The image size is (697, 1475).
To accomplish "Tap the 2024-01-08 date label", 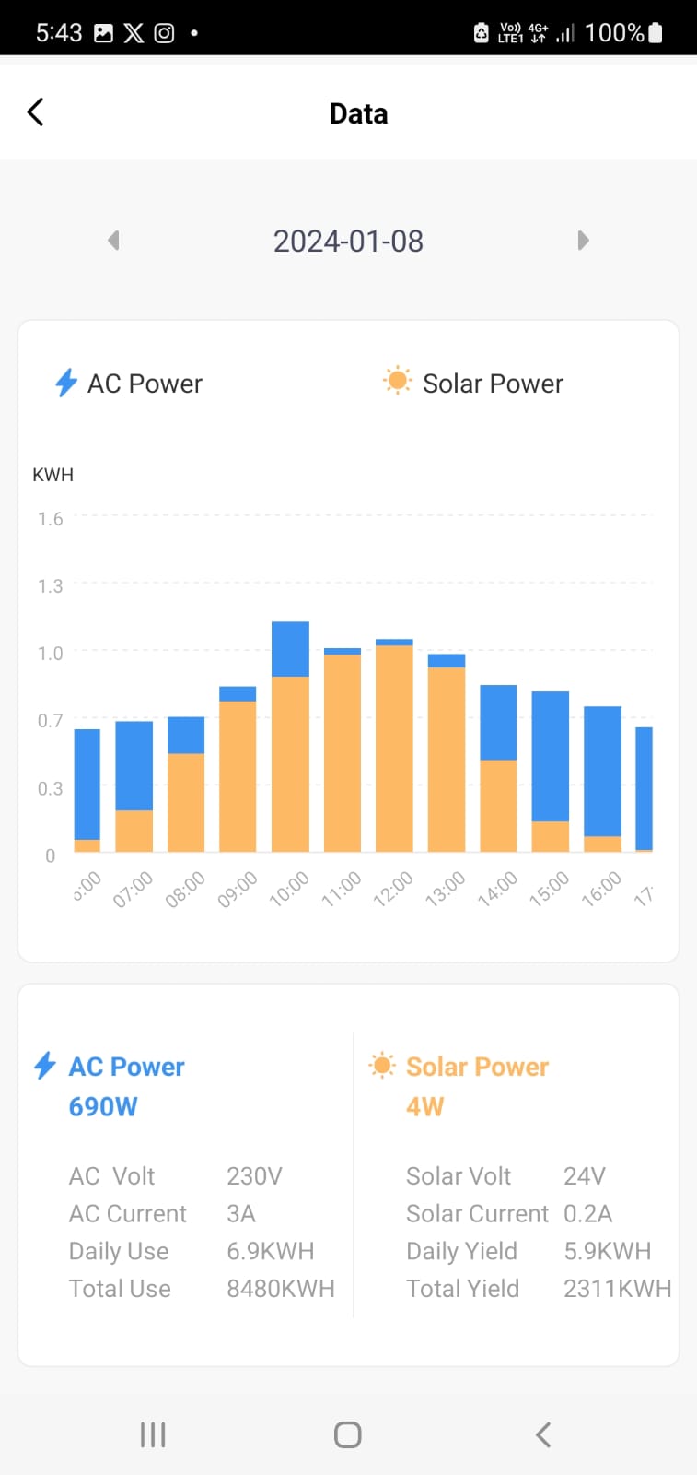I will [348, 242].
